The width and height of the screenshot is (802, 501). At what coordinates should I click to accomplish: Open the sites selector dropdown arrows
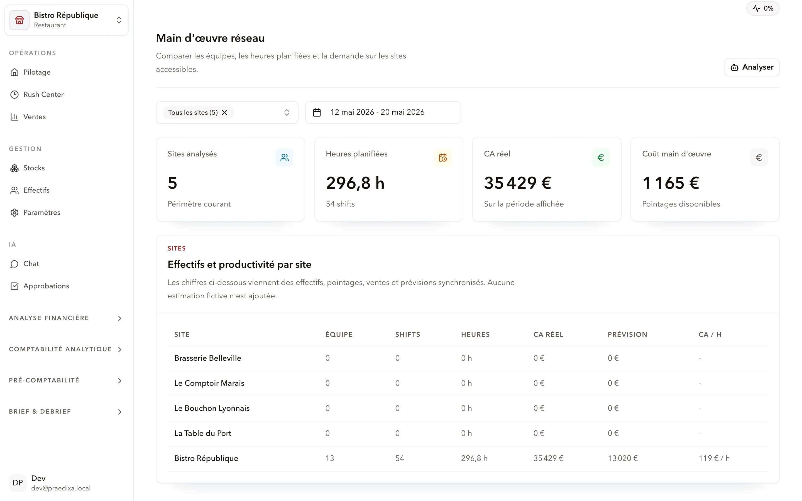287,112
